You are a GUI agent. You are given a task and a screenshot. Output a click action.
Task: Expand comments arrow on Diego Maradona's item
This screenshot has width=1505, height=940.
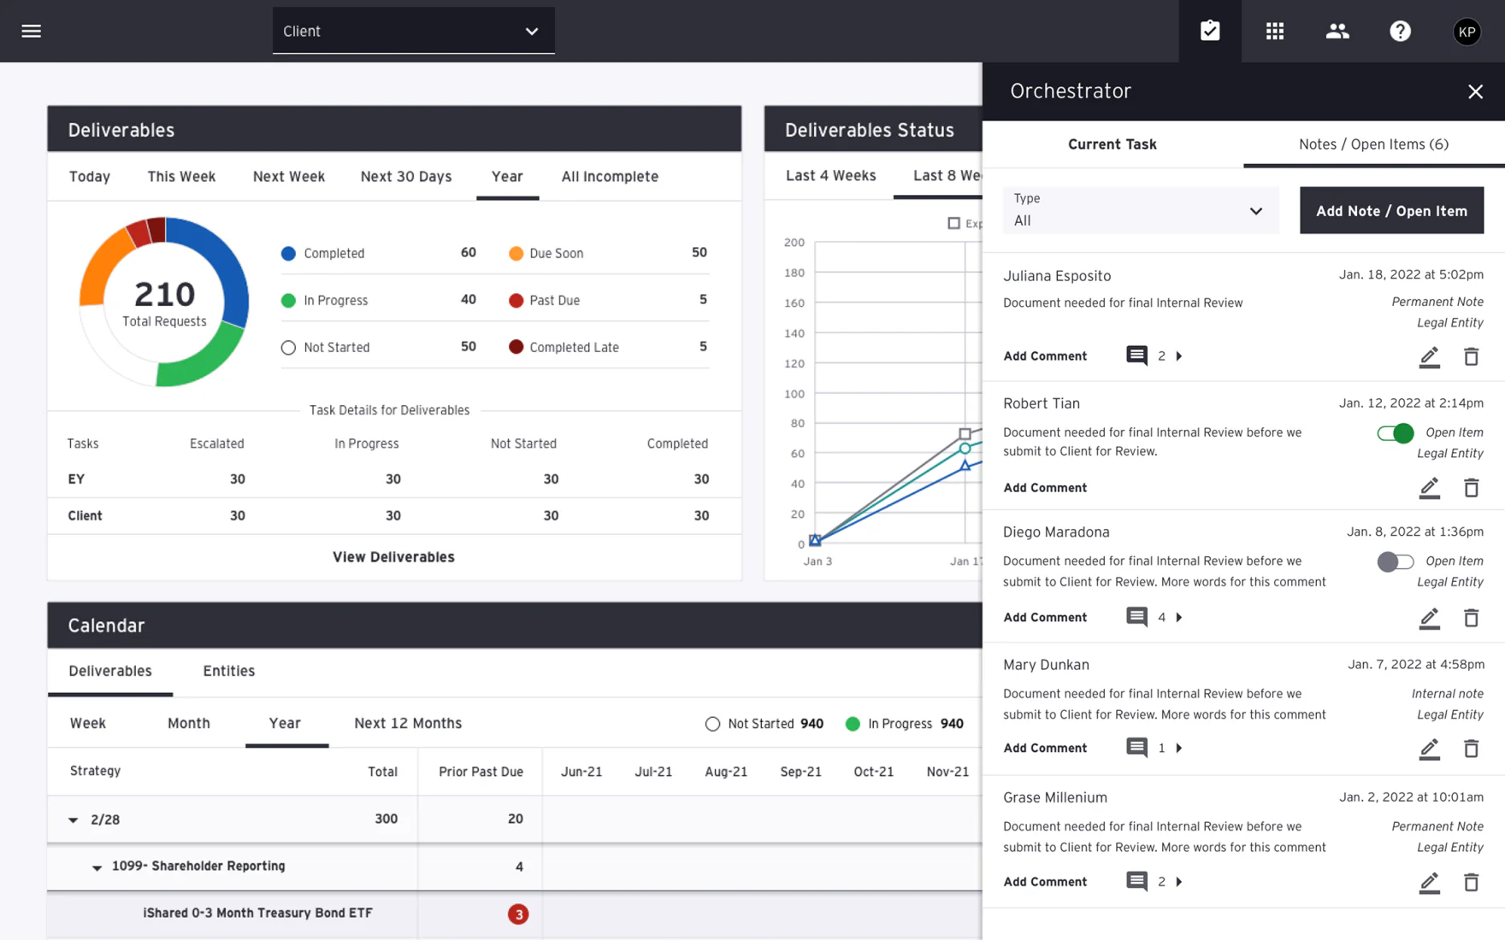(x=1179, y=617)
